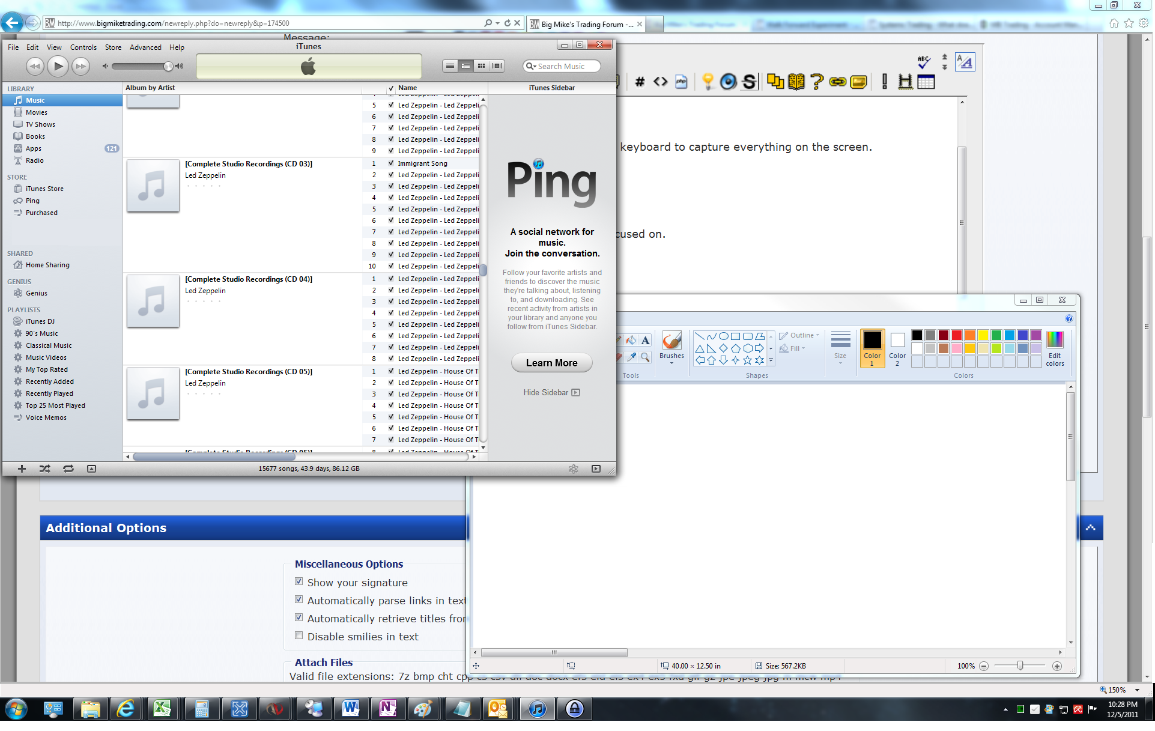1155x731 pixels.
Task: Uncheck the Immigrant Song track checkbox
Action: [x=391, y=163]
